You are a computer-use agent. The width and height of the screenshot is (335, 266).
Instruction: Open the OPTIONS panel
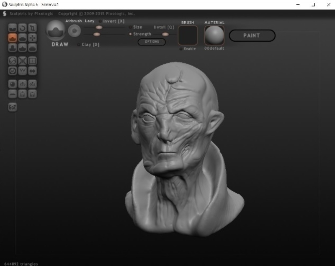[x=152, y=42]
